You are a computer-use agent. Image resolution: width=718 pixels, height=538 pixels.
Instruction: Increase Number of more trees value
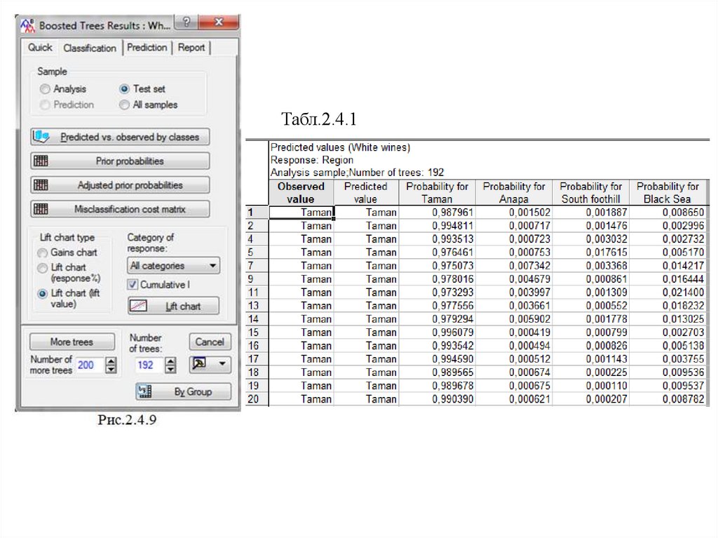click(x=111, y=361)
